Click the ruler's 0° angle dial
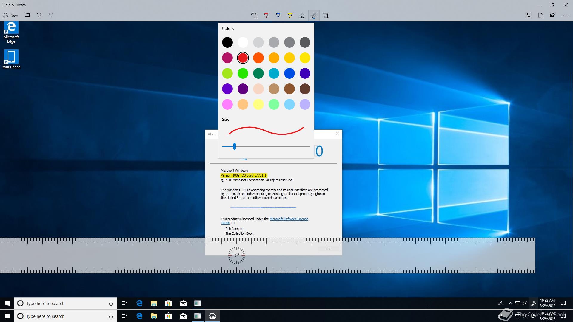573x322 pixels. pyautogui.click(x=237, y=256)
